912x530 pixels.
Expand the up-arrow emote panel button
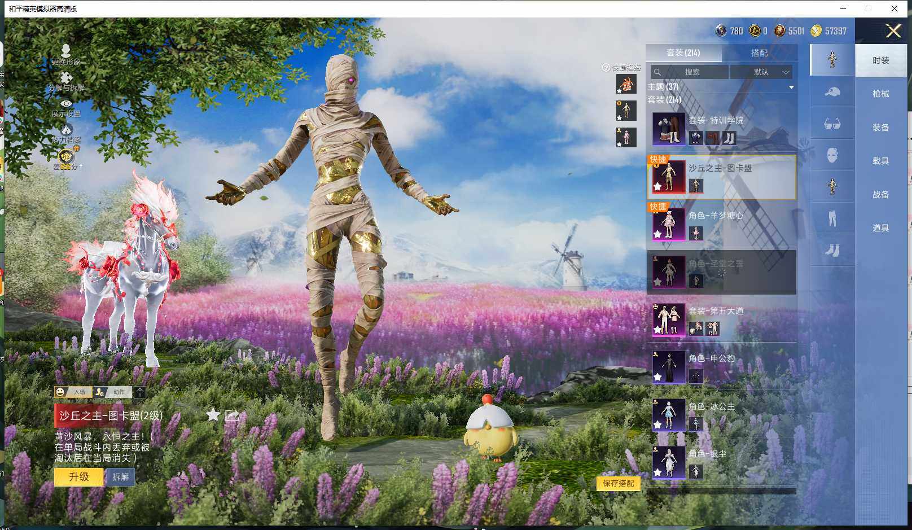click(x=140, y=392)
